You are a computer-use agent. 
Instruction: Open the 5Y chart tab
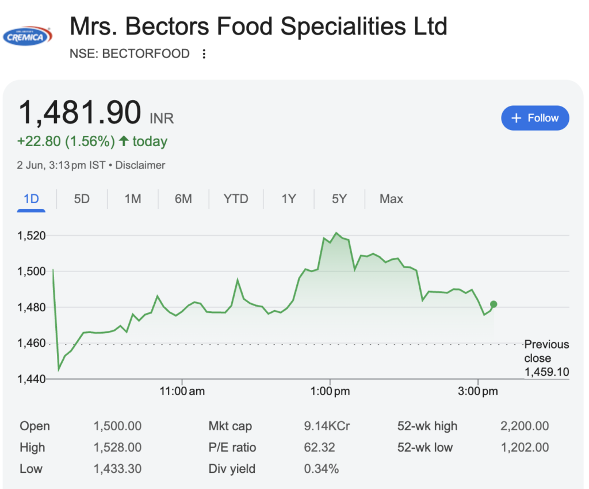tap(339, 199)
